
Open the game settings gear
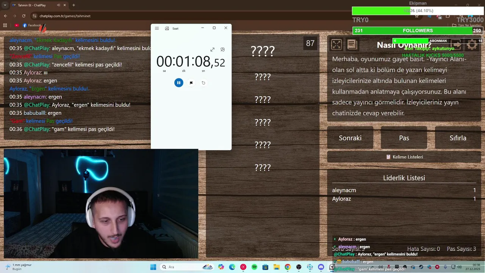point(472,45)
